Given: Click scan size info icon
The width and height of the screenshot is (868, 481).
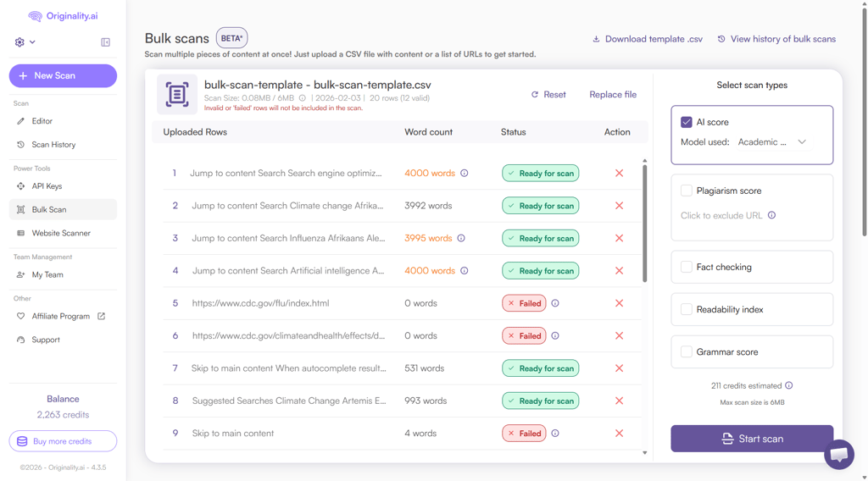Looking at the screenshot, I should pyautogui.click(x=303, y=98).
